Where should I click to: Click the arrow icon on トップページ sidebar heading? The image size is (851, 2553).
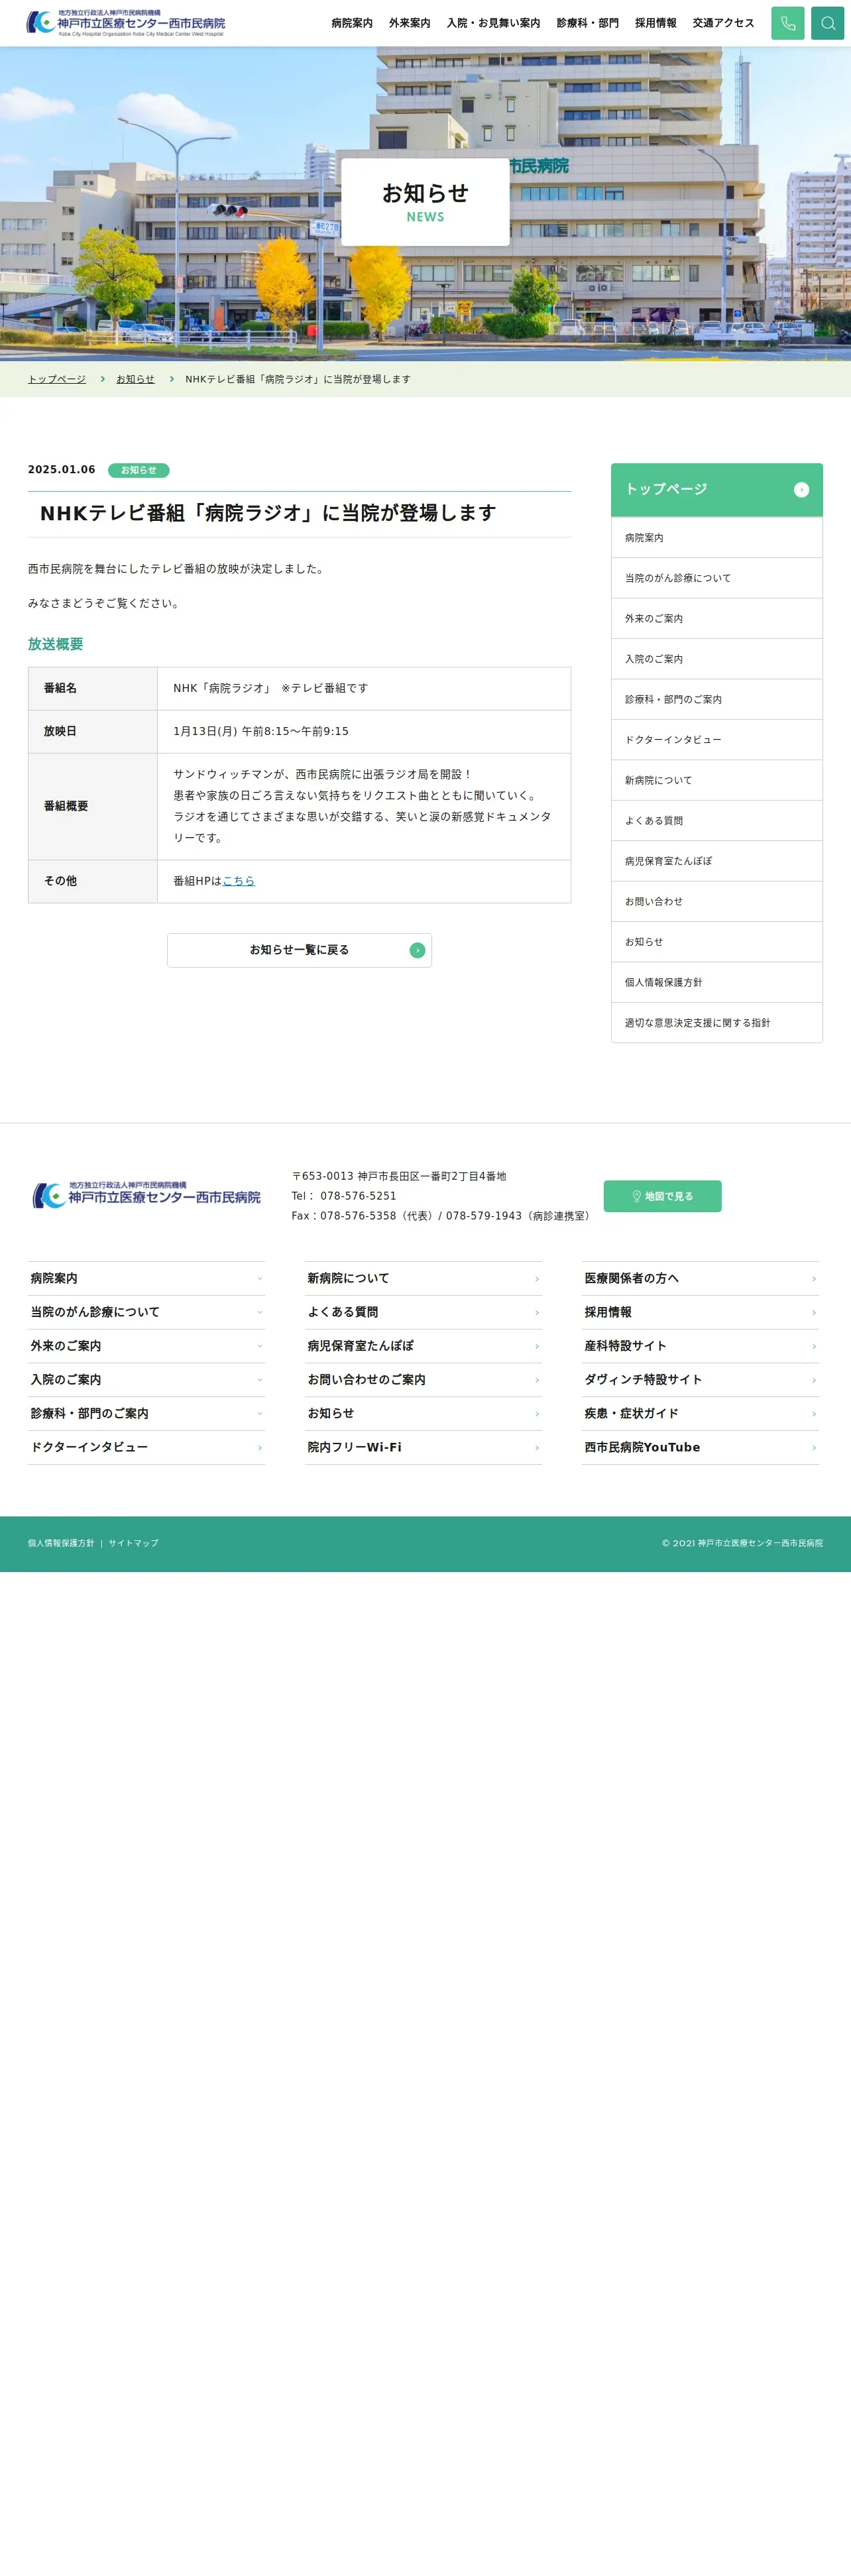[801, 490]
